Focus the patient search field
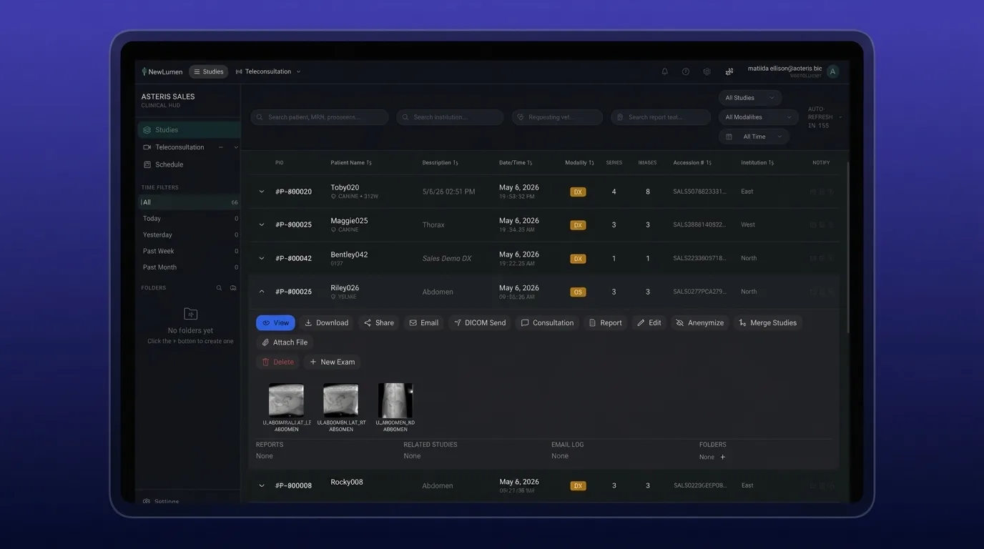This screenshot has height=549, width=984. click(x=319, y=117)
